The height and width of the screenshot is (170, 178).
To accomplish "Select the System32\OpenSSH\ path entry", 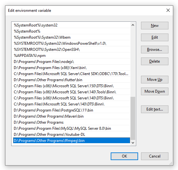I will point(71,50).
